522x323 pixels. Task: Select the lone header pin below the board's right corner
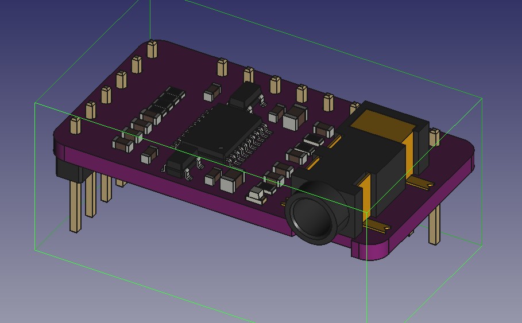[434, 225]
